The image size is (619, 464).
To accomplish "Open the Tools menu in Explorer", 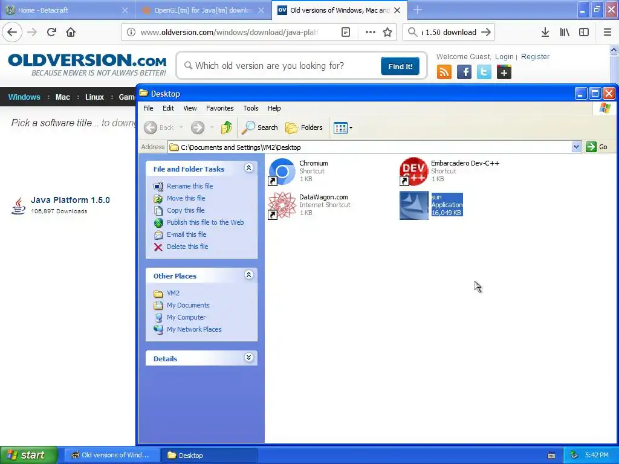I will (251, 108).
